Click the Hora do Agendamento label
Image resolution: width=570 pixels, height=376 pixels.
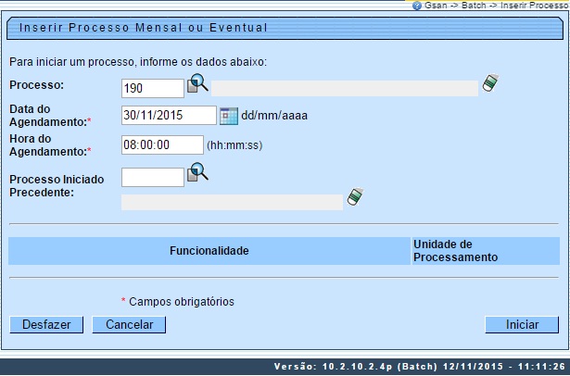[x=50, y=145]
